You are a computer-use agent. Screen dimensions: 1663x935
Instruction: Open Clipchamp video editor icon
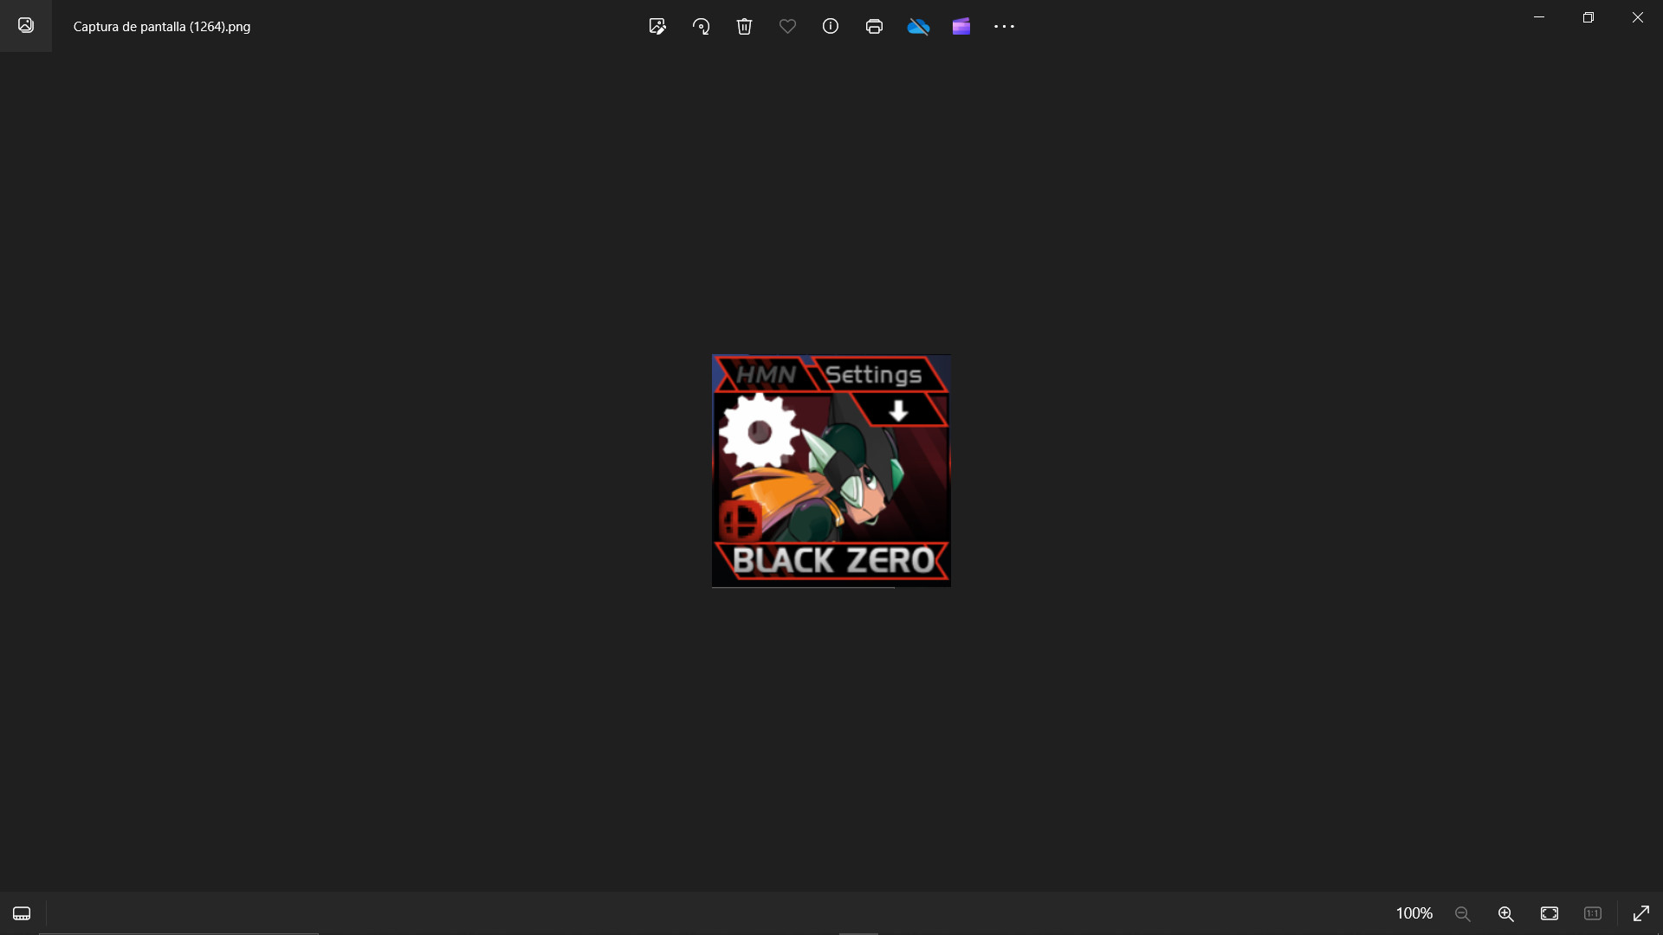pyautogui.click(x=961, y=27)
